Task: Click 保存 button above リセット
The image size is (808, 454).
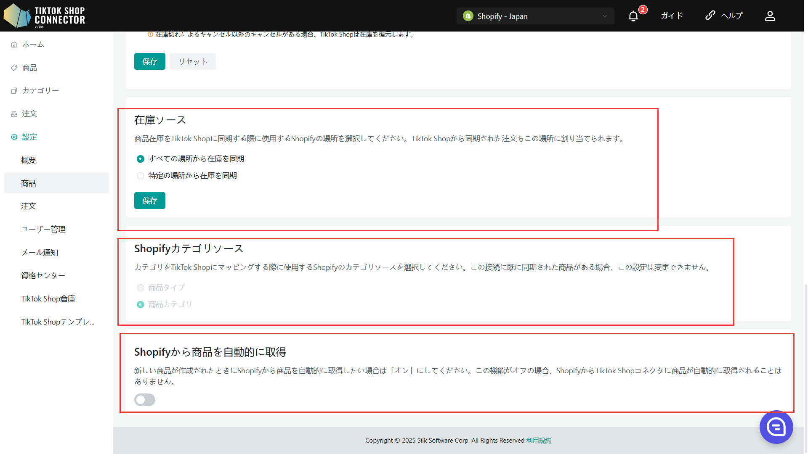Action: click(150, 61)
